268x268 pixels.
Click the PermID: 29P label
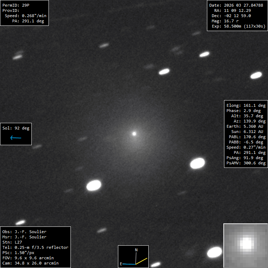point(16,6)
